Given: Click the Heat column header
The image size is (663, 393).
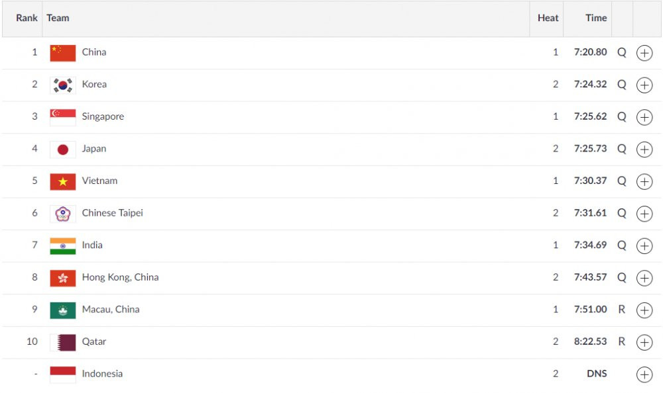Looking at the screenshot, I should [x=548, y=18].
